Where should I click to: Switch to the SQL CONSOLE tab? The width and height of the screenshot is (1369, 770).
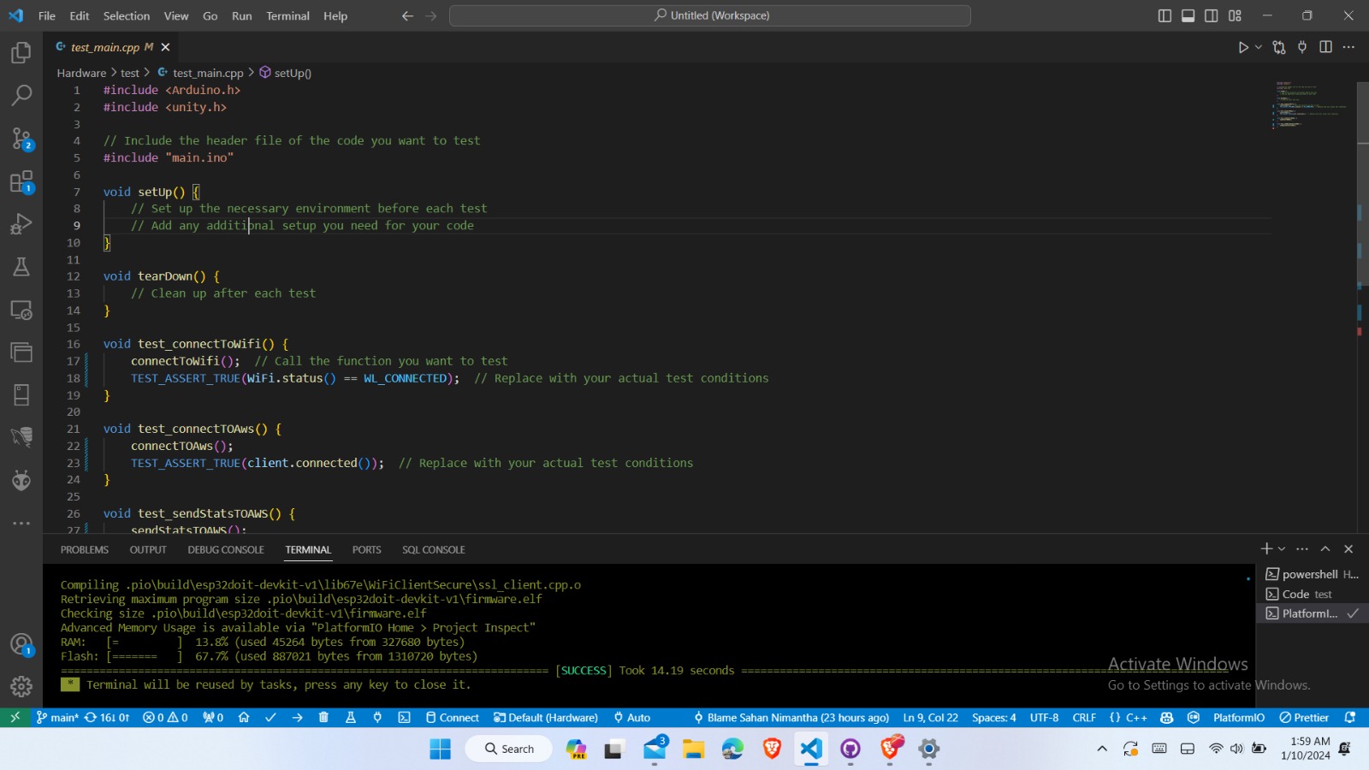click(434, 550)
